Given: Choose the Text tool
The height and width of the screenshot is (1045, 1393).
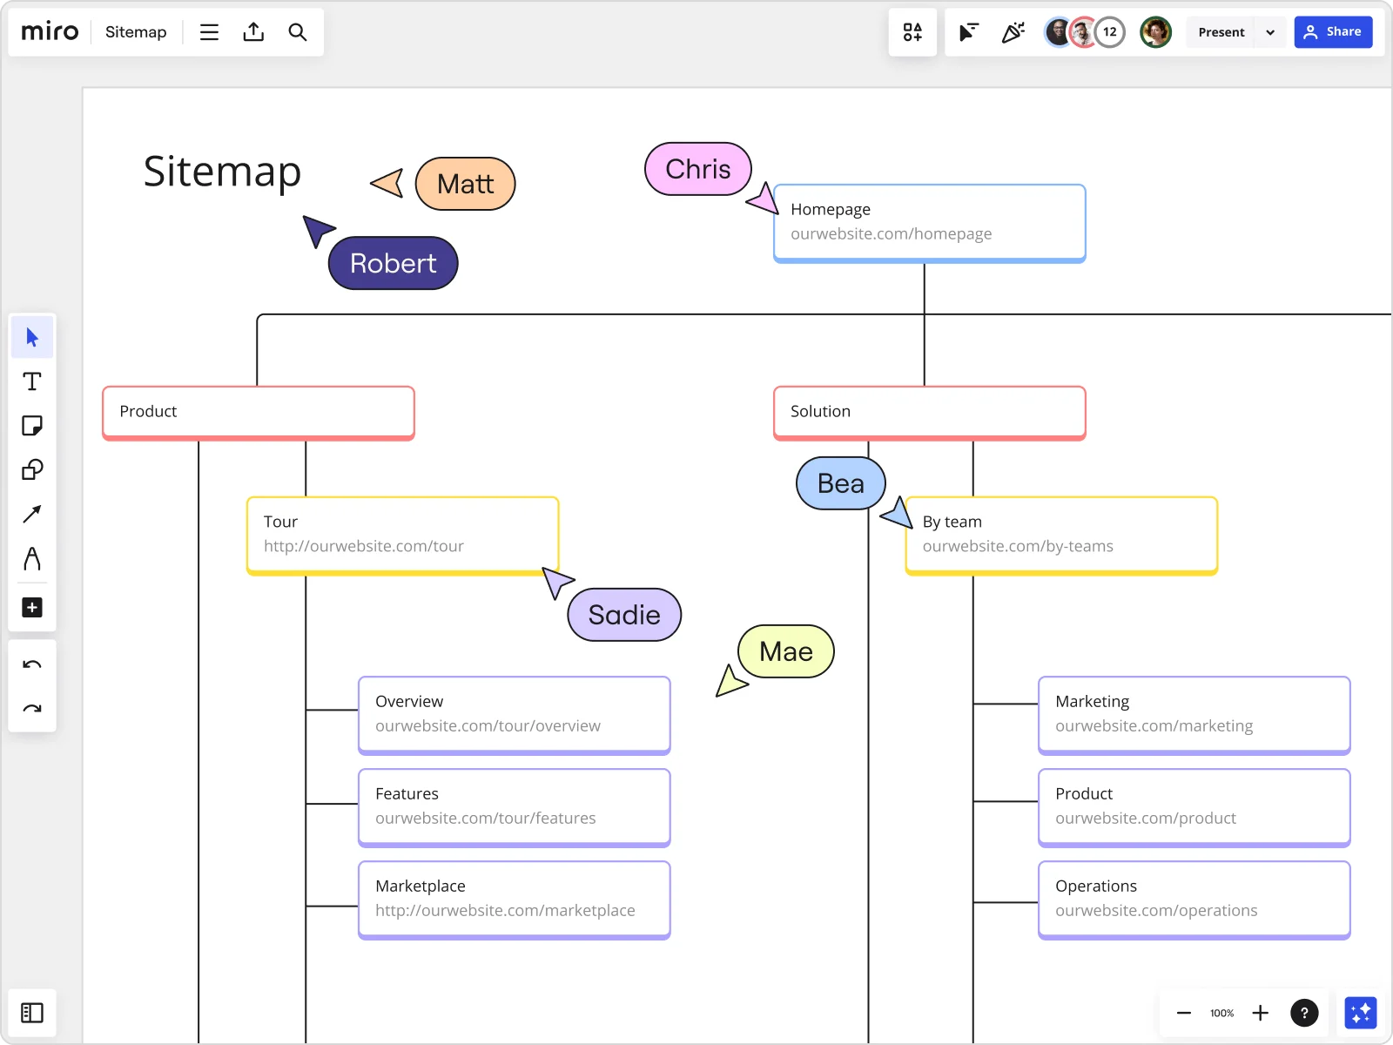Looking at the screenshot, I should [32, 381].
